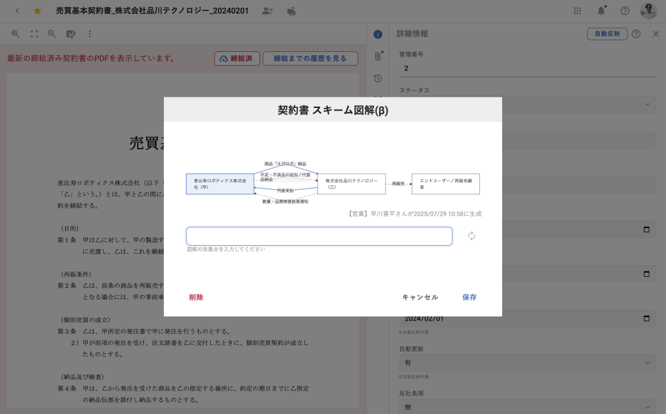666x414 pixels.
Task: Expand the 反社条項 dropdown
Action: pos(527,407)
